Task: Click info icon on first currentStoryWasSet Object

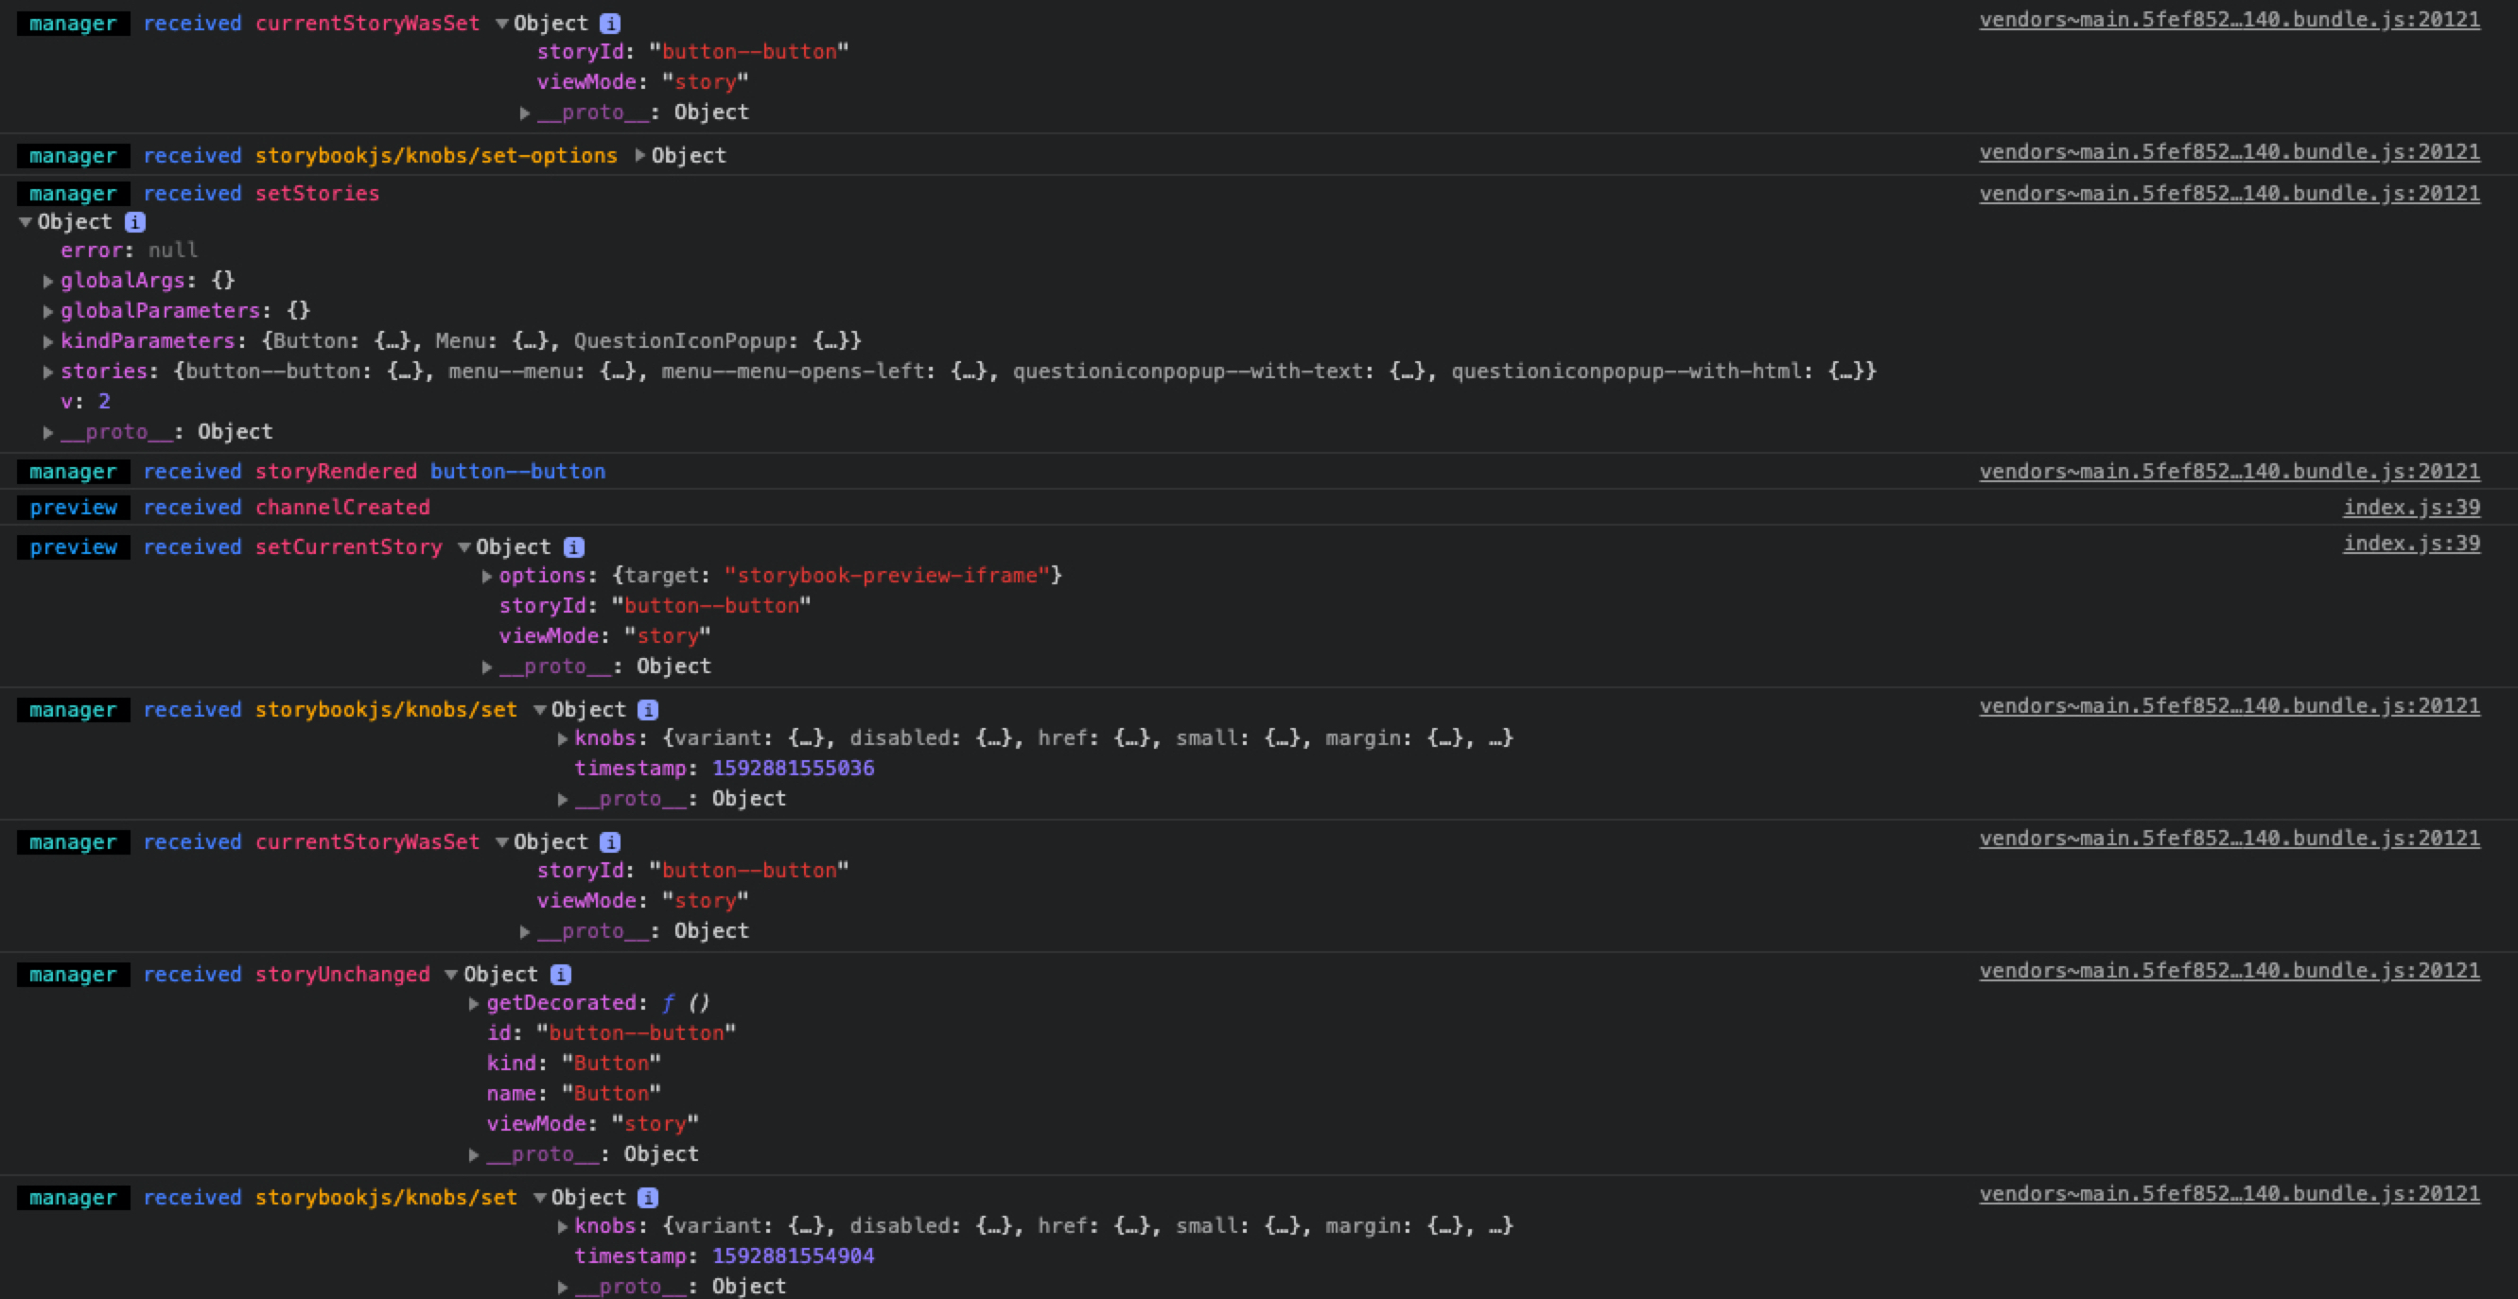Action: coord(610,23)
